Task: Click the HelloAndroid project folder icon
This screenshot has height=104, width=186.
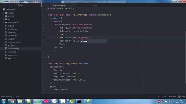Action: tap(4, 9)
